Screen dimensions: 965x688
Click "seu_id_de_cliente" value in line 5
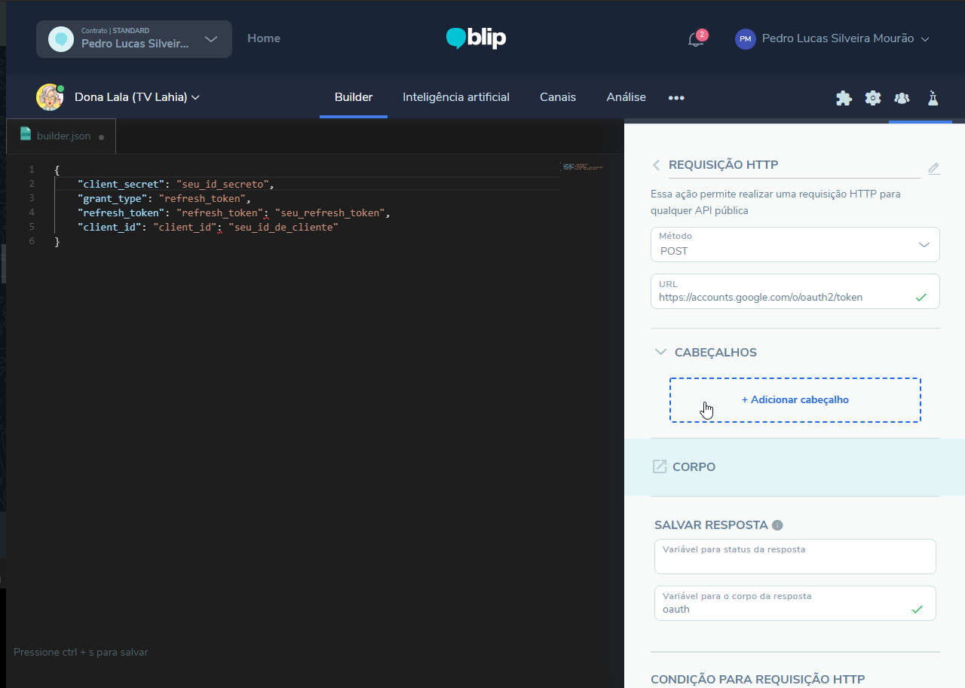(x=283, y=227)
